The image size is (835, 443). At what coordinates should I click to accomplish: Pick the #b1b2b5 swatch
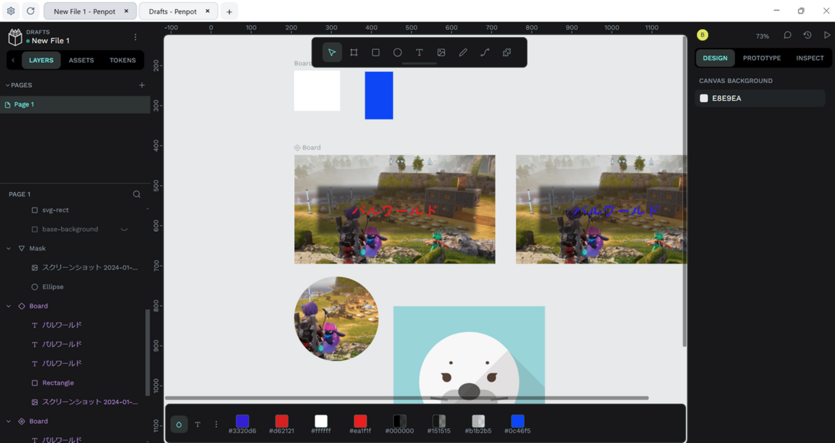coord(478,421)
